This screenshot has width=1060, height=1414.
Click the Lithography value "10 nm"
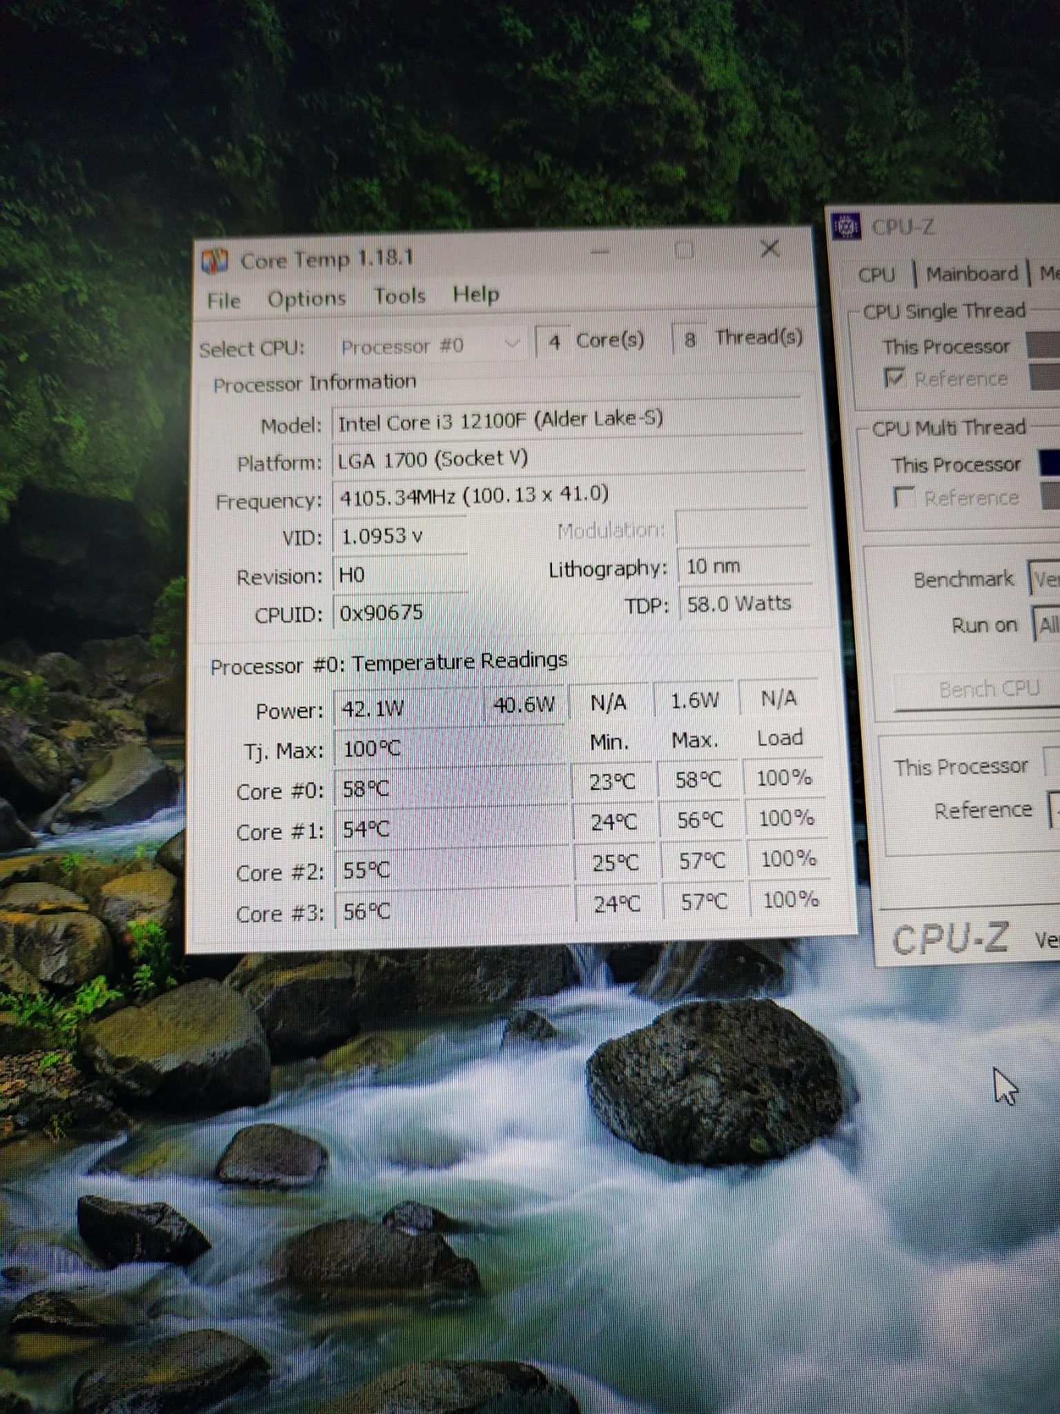(714, 567)
